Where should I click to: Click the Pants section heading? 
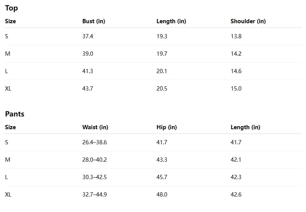coord(15,114)
